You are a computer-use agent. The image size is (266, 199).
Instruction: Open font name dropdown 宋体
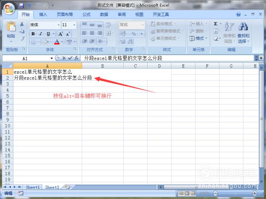coord(59,25)
